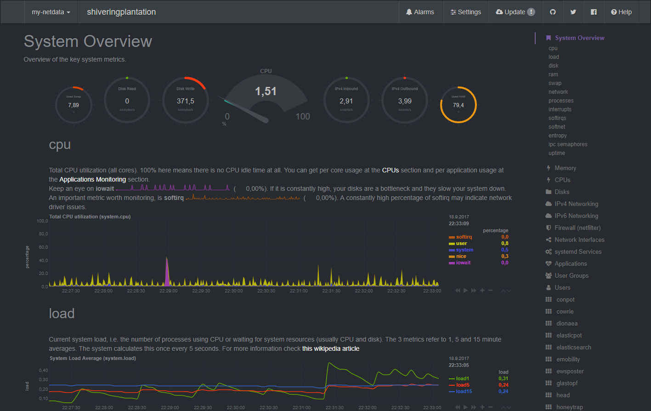This screenshot has height=411, width=651.
Task: Click the Update cloud download button
Action: coord(515,12)
